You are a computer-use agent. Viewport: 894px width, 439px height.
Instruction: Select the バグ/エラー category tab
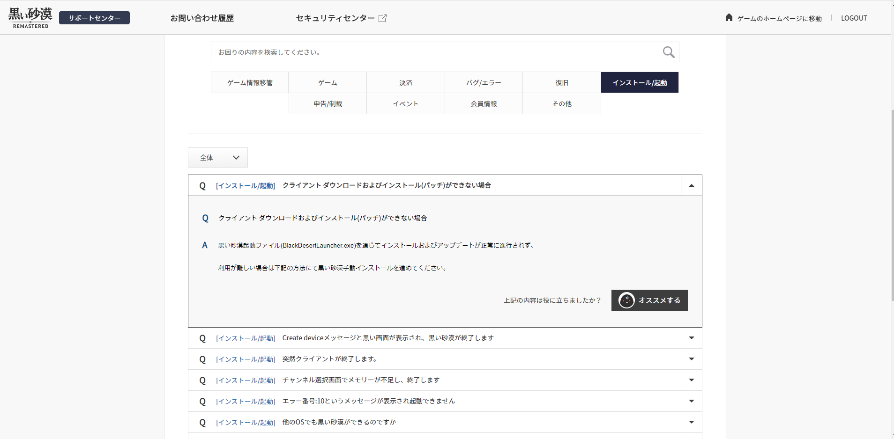tap(484, 83)
